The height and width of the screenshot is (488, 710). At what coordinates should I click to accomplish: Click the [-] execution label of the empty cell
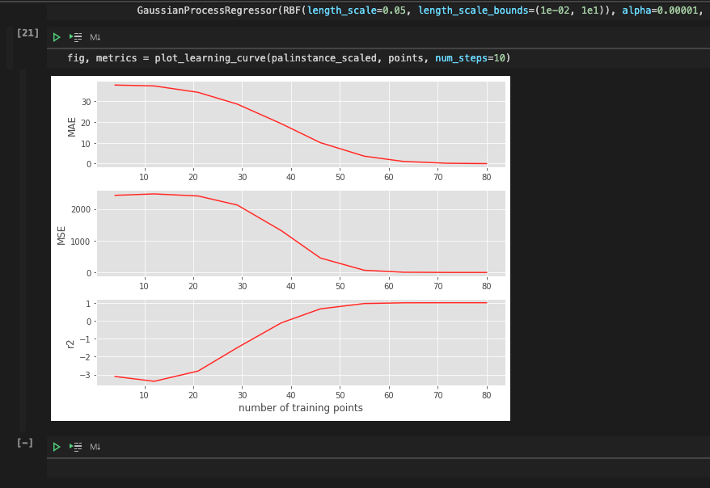click(25, 443)
